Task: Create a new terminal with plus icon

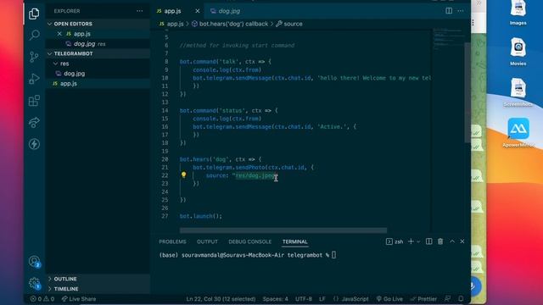Action: (411, 241)
